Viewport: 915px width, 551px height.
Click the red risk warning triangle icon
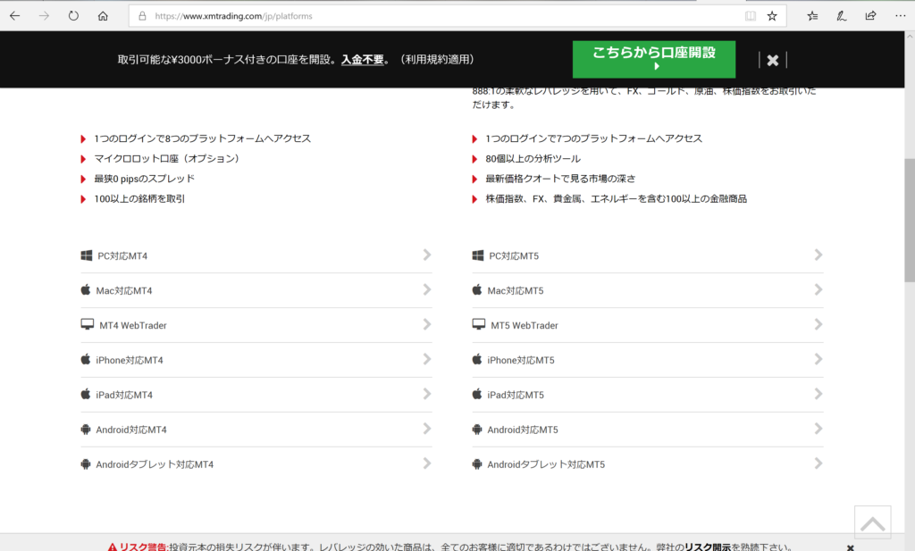(112, 547)
